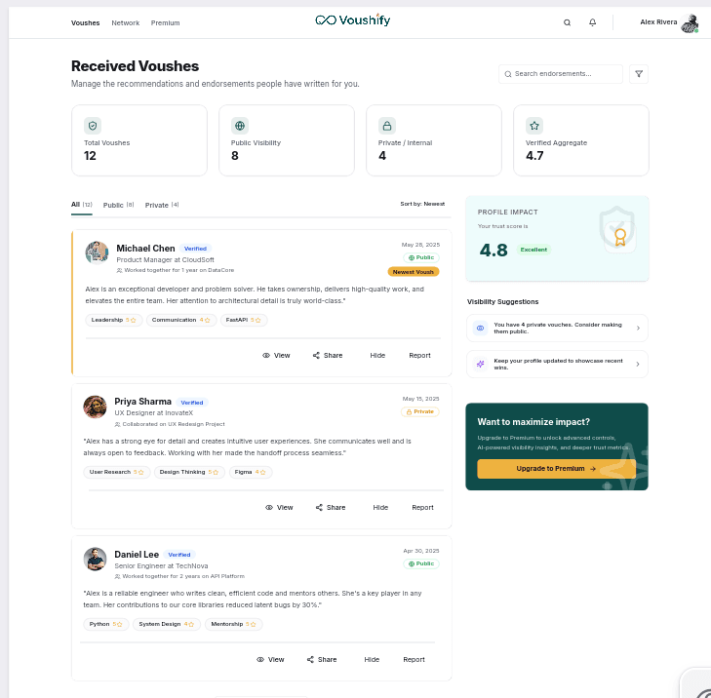Click the Total Voushes shield icon
This screenshot has width=711, height=698.
point(93,126)
